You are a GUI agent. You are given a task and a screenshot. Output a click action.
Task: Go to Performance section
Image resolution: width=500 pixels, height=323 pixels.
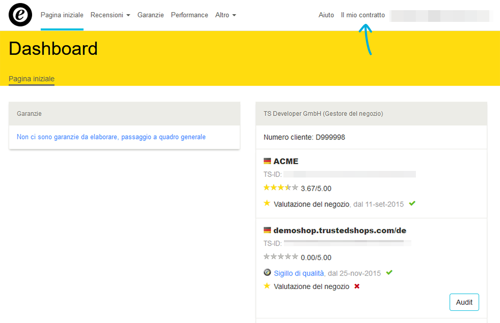[190, 15]
